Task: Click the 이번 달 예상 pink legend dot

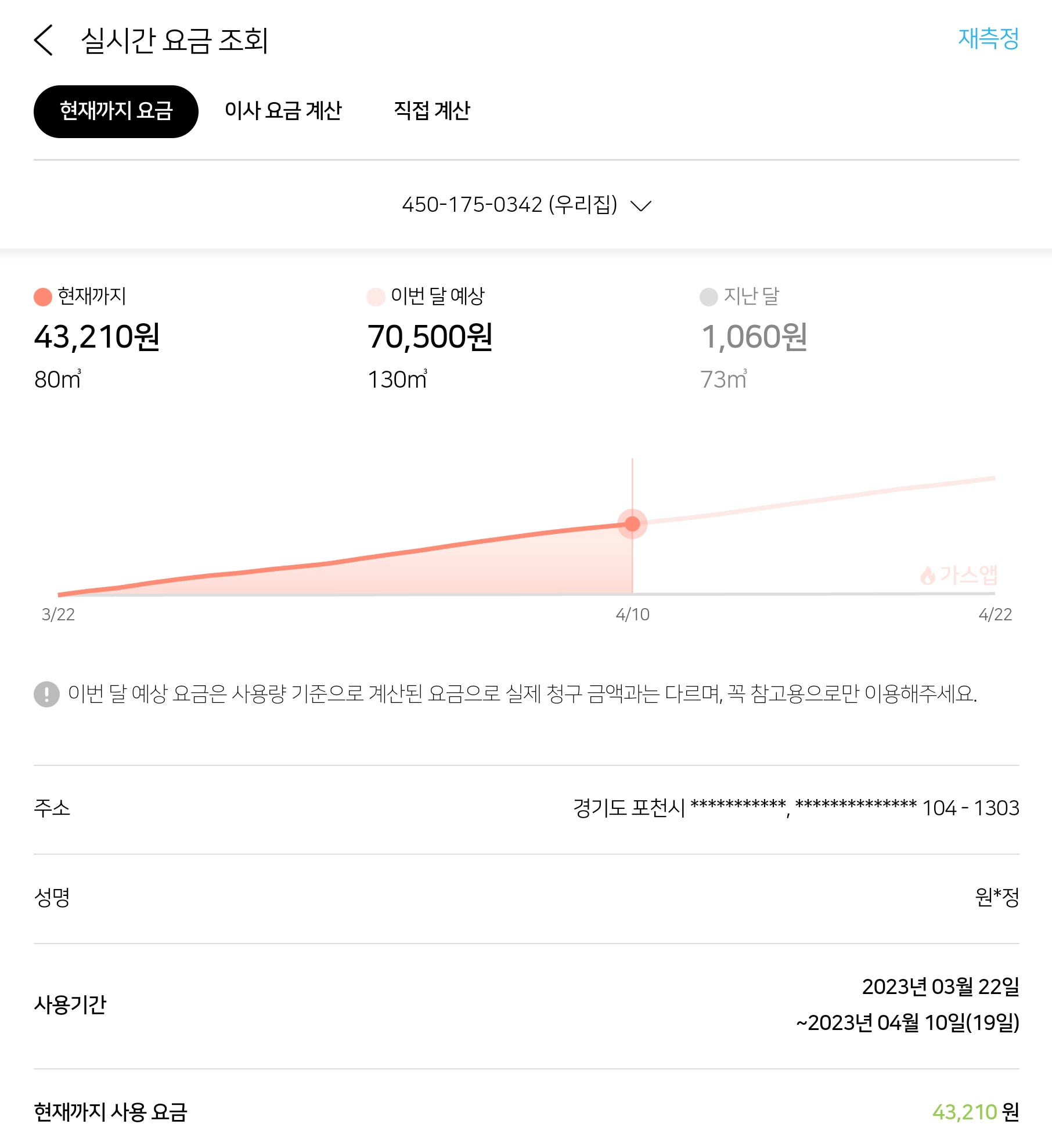Action: (x=376, y=297)
